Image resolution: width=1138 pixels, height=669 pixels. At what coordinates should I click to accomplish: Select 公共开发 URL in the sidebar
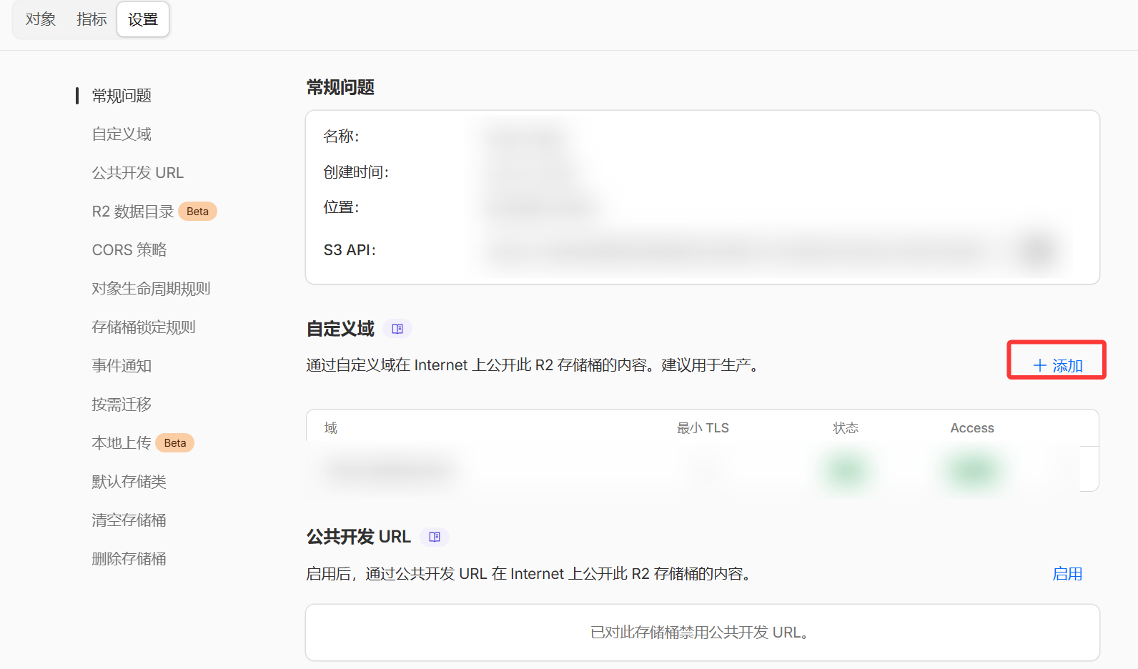coord(138,173)
